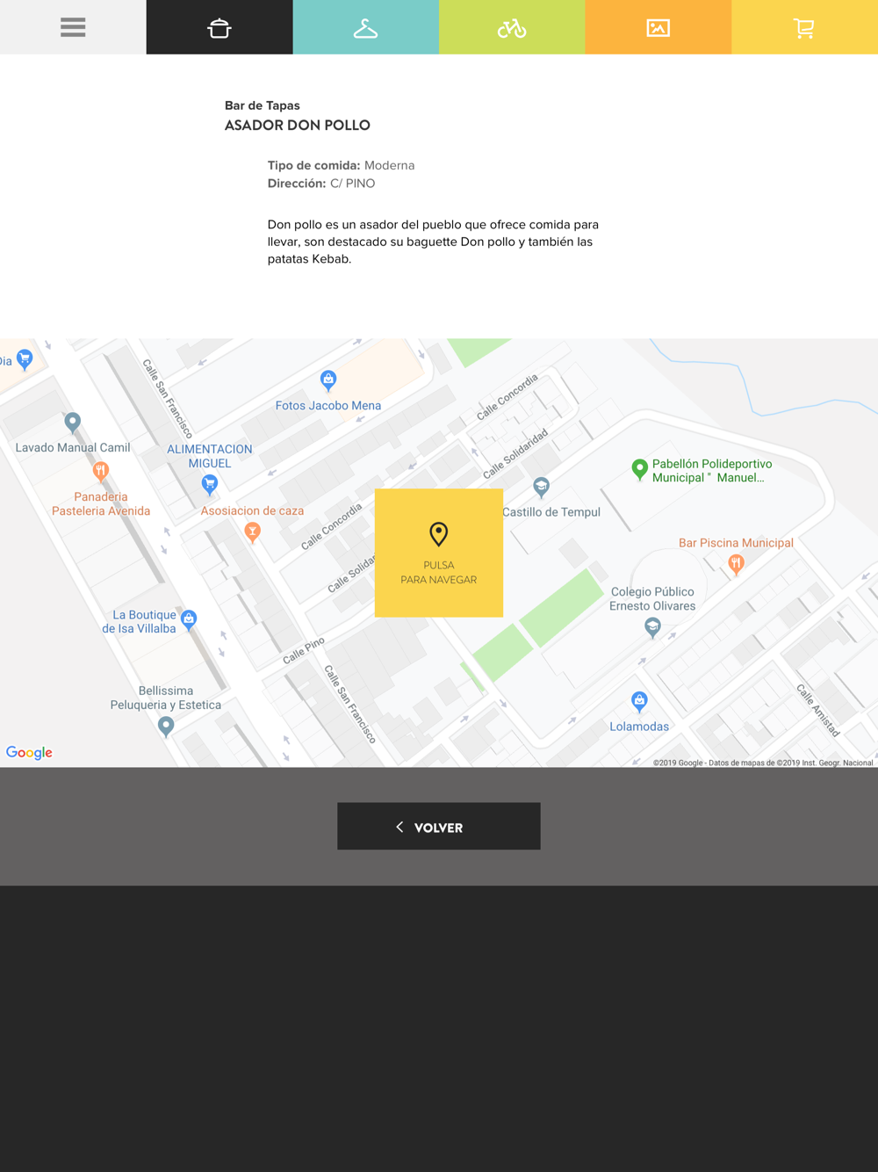Click the Fotos Jacobo Mena label
This screenshot has width=878, height=1172.
click(328, 406)
